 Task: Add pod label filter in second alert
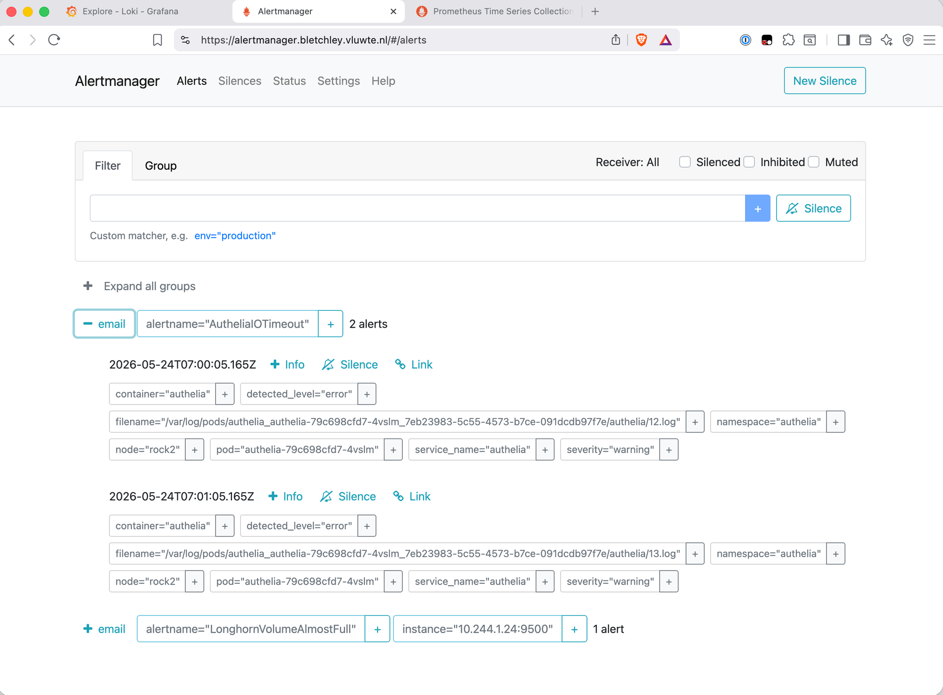tap(393, 582)
